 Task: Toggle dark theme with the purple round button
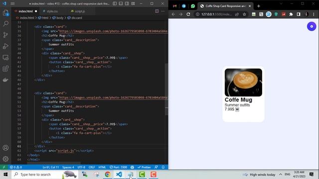pyautogui.click(x=312, y=26)
